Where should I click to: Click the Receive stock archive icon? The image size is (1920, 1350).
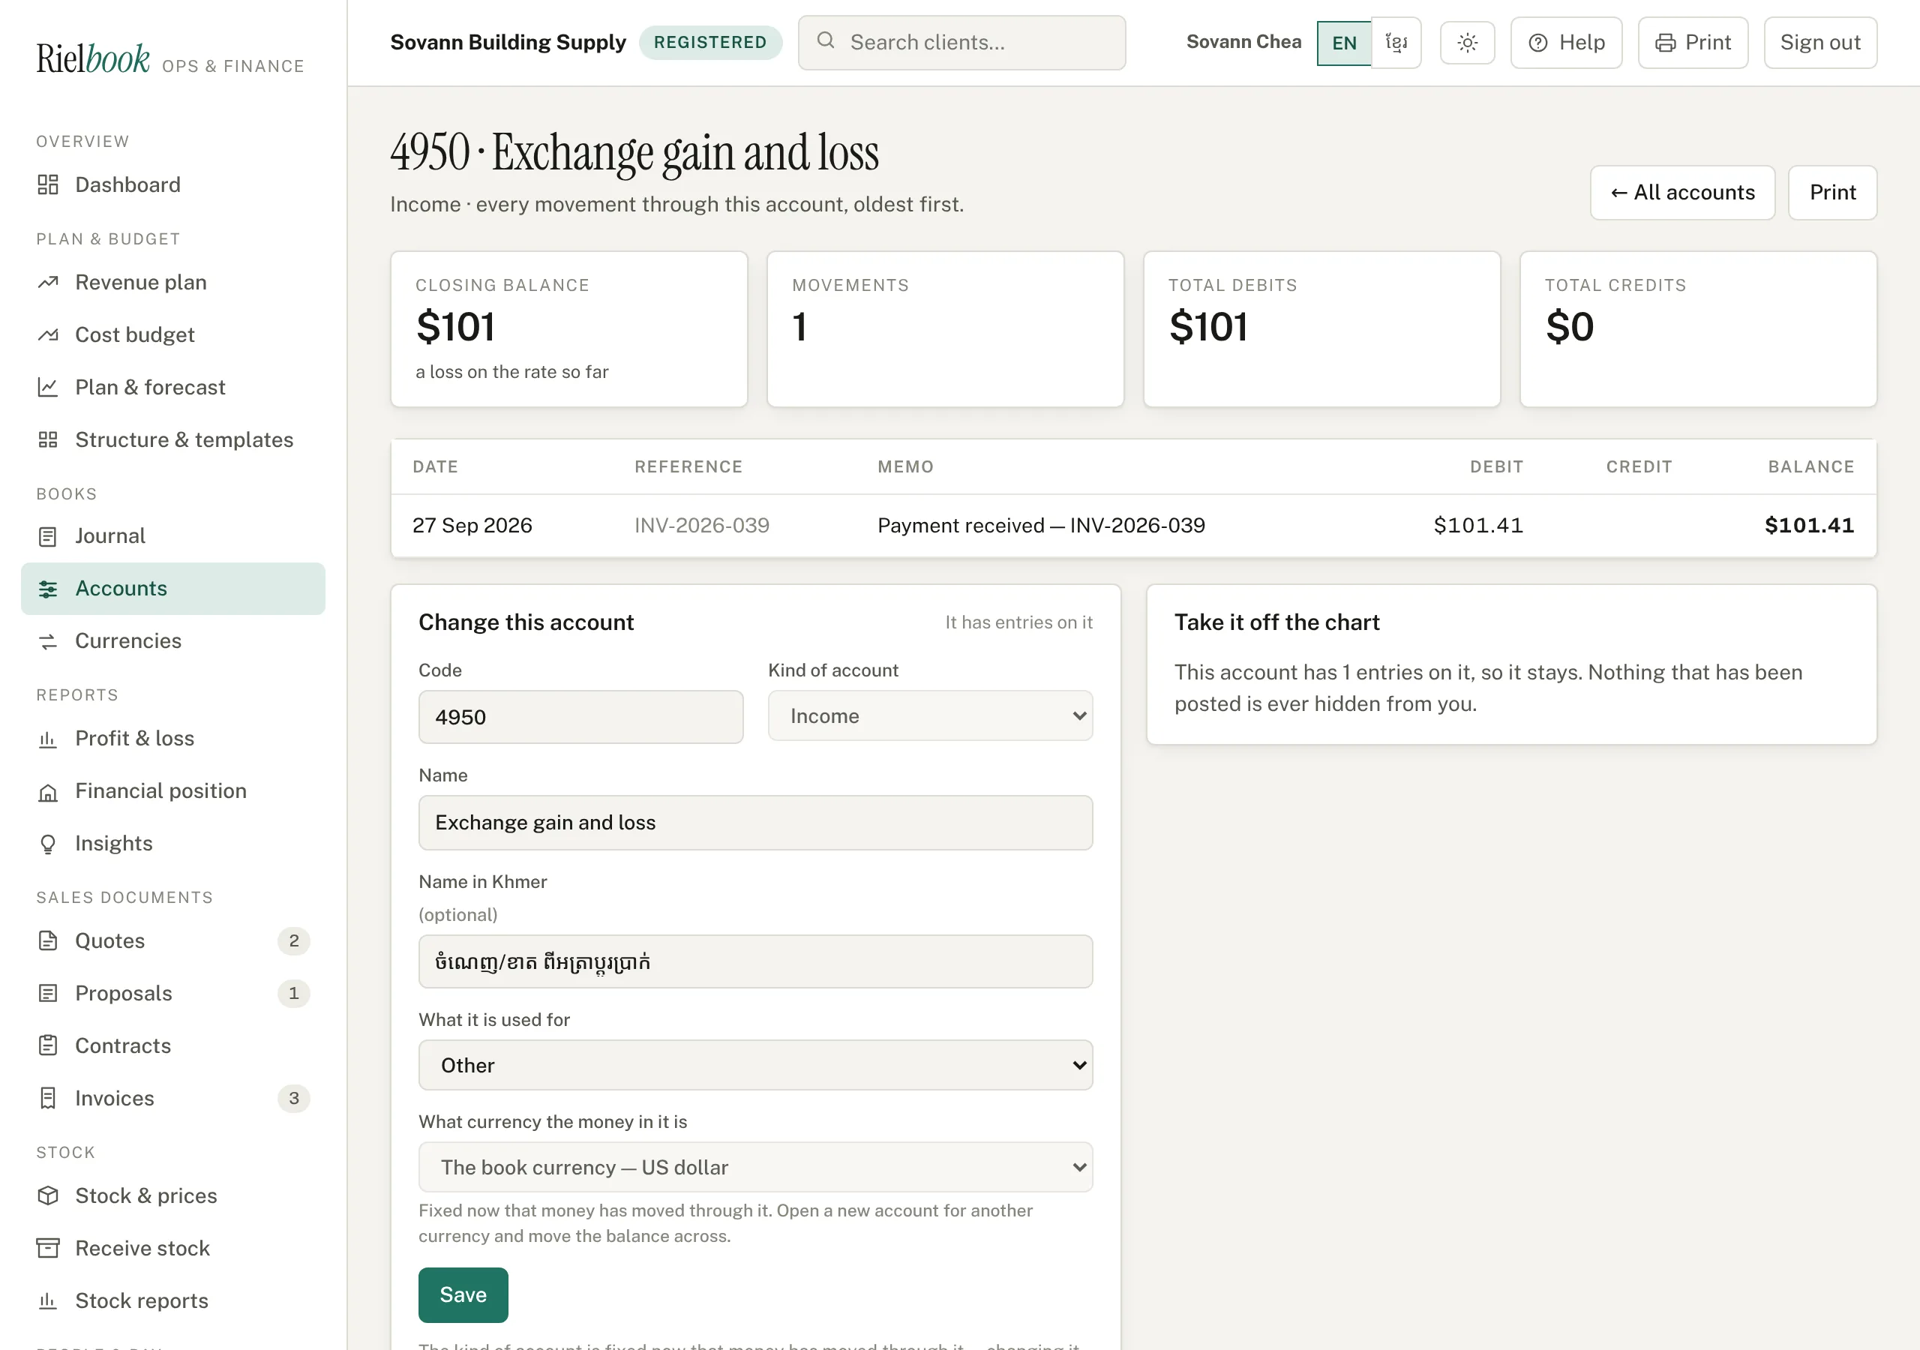[48, 1249]
